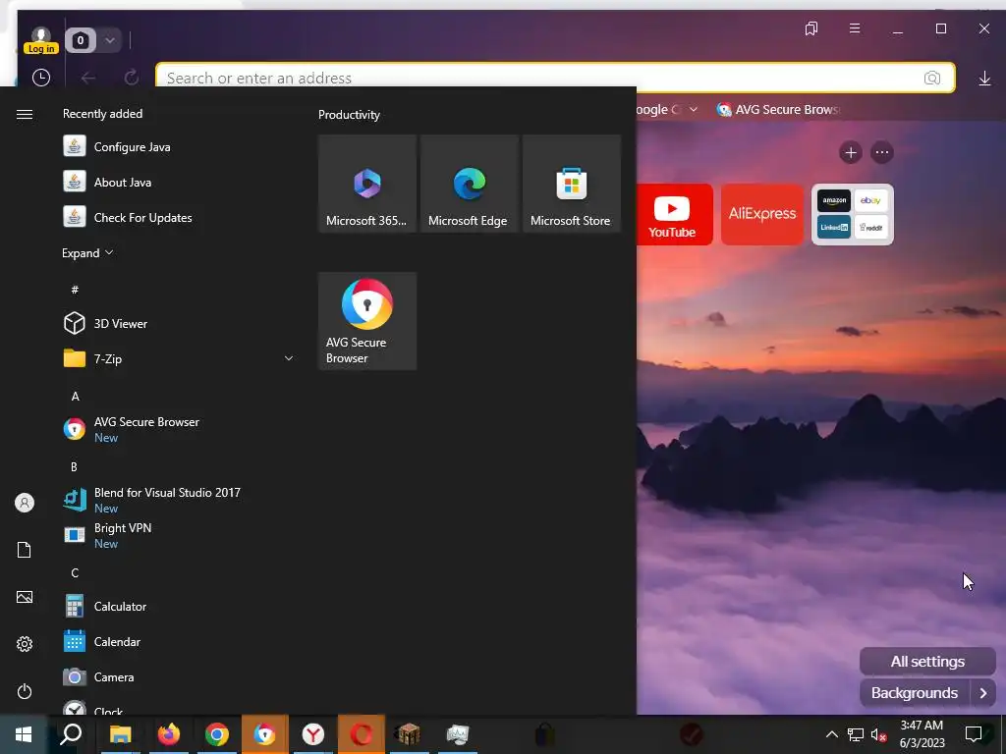The image size is (1006, 754).
Task: Open browser history clock icon
Action: [41, 78]
